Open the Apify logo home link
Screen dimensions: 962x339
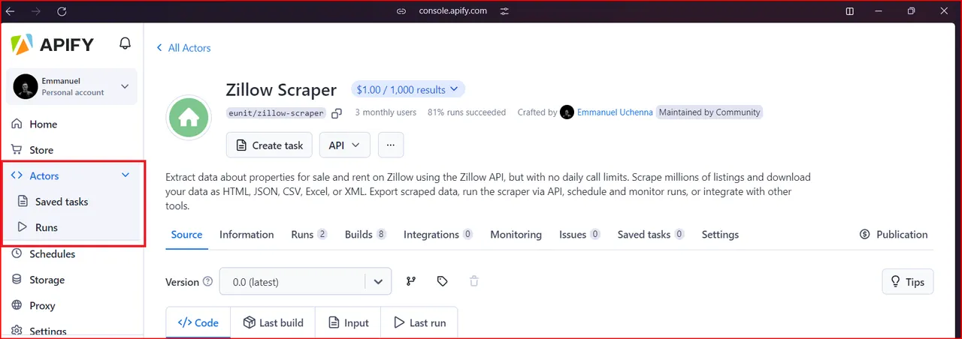click(52, 44)
